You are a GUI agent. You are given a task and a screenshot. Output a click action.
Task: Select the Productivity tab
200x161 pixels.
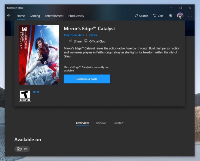click(x=76, y=16)
